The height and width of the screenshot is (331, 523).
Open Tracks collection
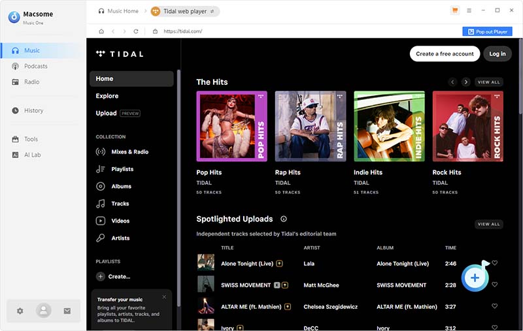(112, 204)
